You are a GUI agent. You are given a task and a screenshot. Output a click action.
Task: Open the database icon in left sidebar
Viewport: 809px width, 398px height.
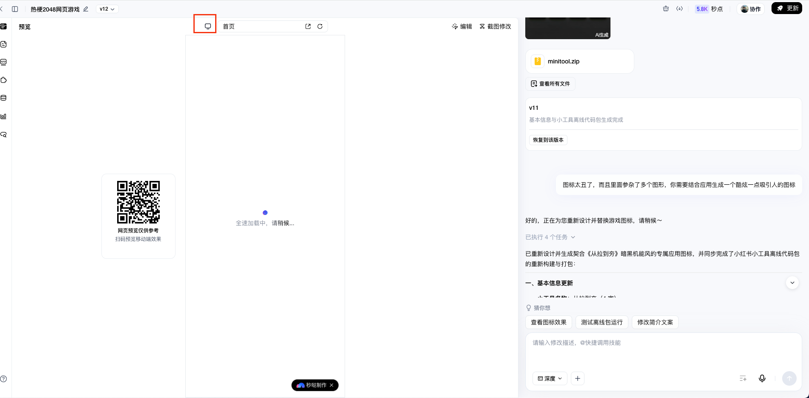click(4, 98)
